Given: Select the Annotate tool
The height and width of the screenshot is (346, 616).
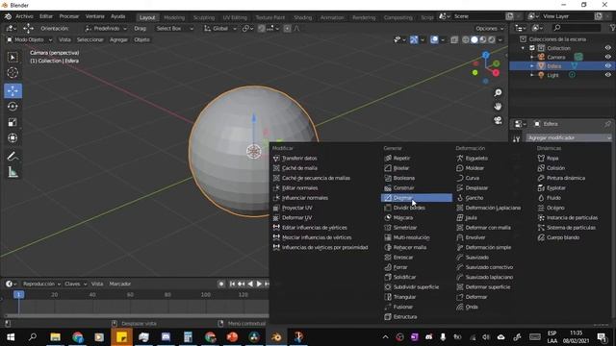Looking at the screenshot, I should 13,156.
